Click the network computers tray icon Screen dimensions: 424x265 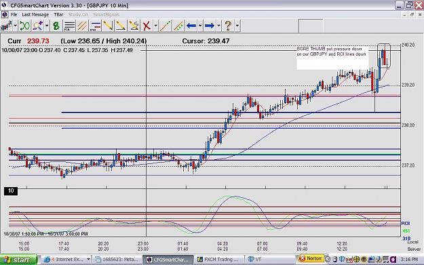point(371,260)
